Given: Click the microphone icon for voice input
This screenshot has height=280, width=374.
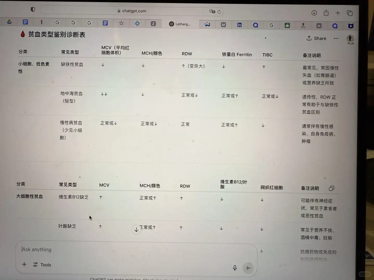Looking at the screenshot, I should click(x=235, y=267).
